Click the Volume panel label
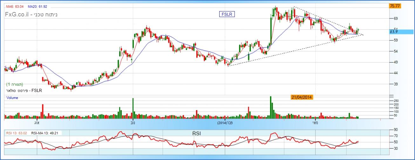 (12, 98)
